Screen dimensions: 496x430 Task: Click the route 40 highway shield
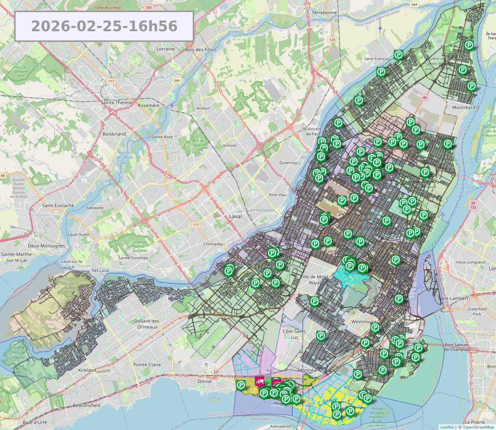424,98
